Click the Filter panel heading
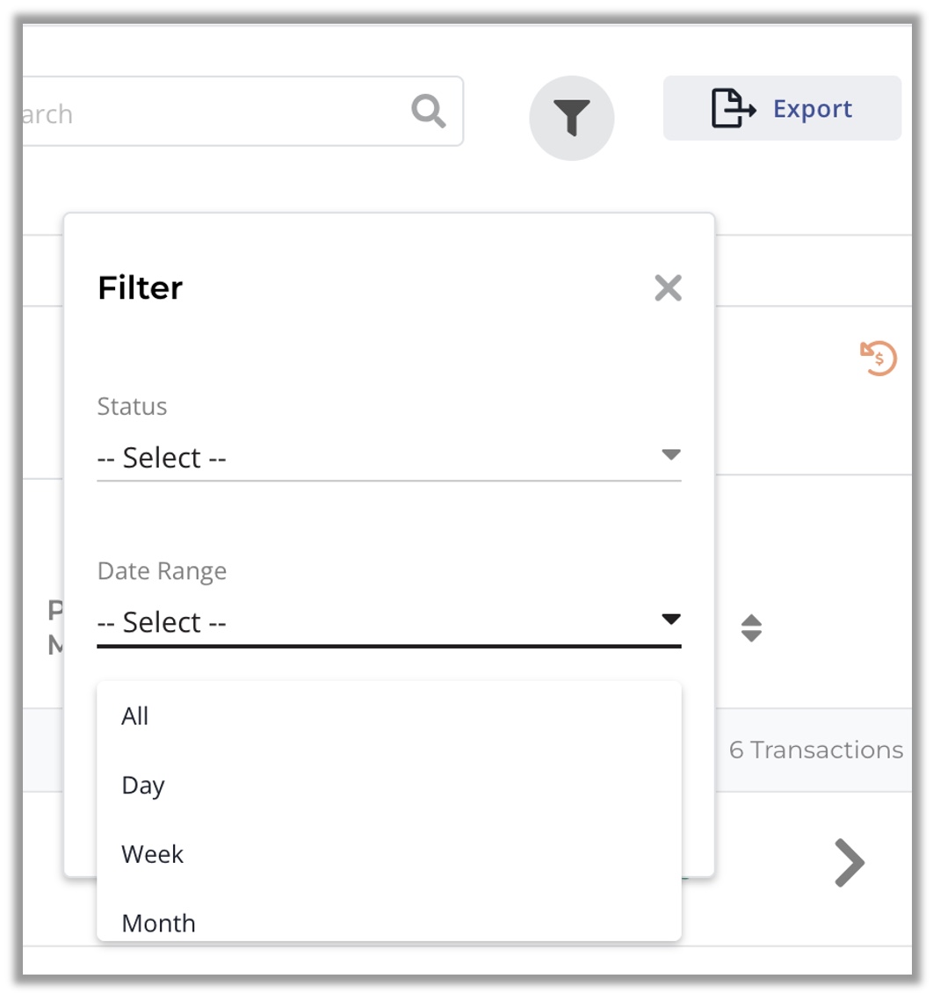Screen dimensions: 933x993 (140, 288)
